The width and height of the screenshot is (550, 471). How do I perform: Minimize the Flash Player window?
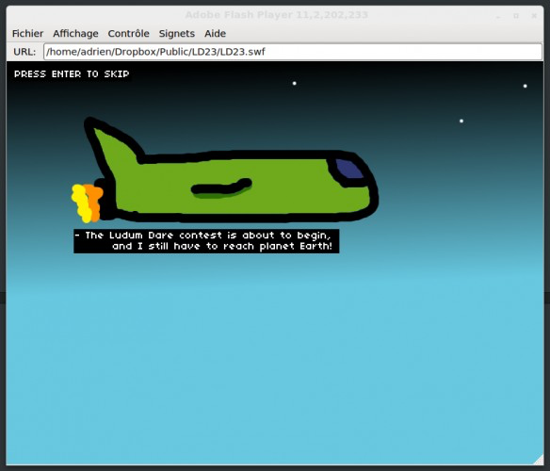tap(498, 16)
